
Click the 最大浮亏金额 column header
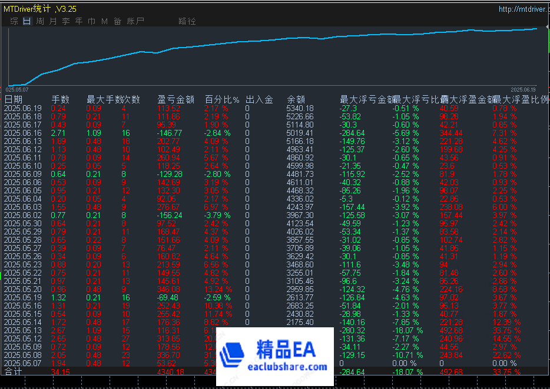click(367, 100)
